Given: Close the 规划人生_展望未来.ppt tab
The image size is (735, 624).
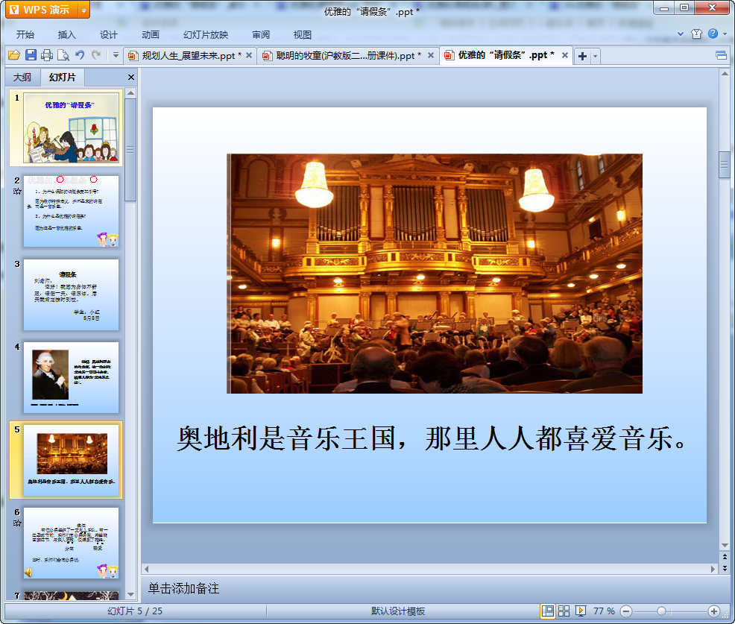Looking at the screenshot, I should [x=249, y=55].
